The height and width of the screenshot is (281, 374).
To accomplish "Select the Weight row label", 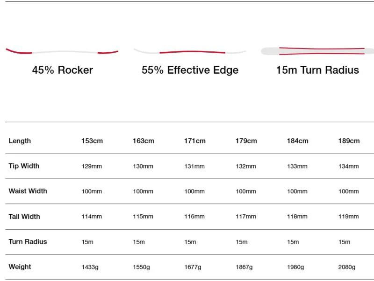I will 20,267.
